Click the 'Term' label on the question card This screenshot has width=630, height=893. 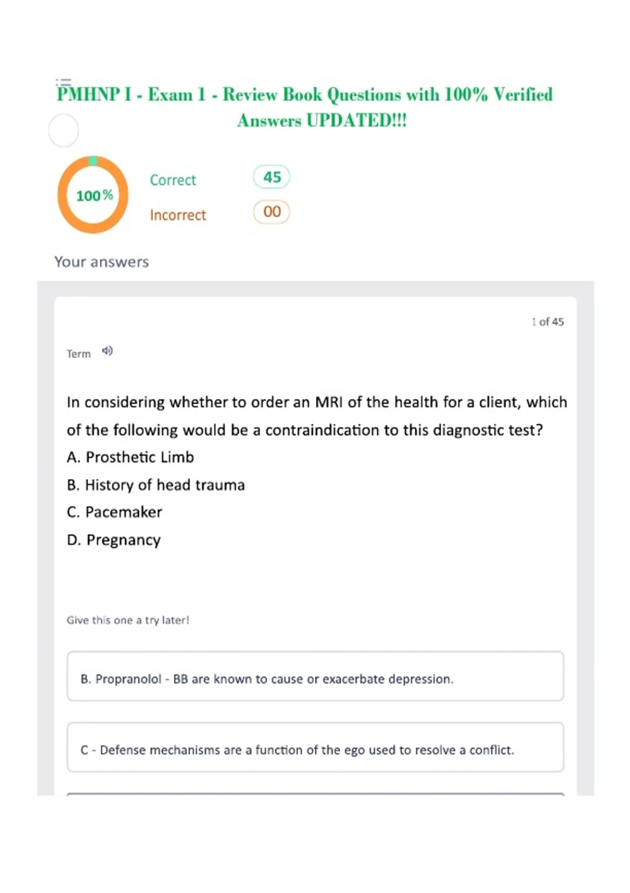[79, 354]
